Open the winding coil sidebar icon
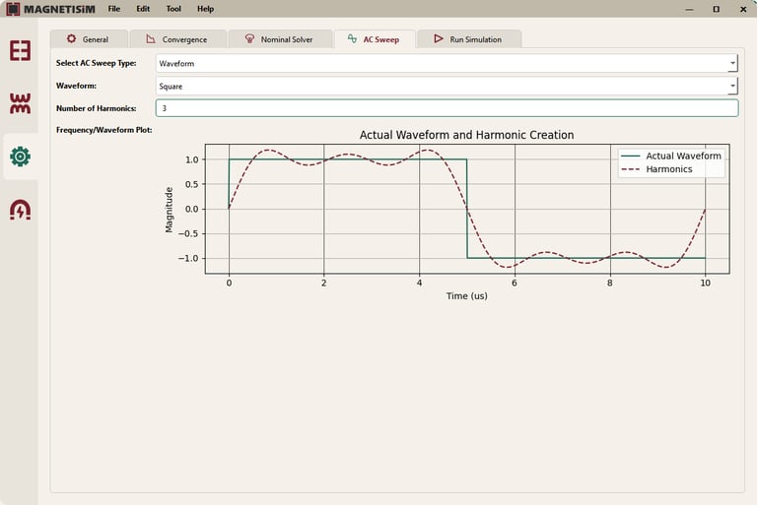The image size is (757, 505). (20, 103)
